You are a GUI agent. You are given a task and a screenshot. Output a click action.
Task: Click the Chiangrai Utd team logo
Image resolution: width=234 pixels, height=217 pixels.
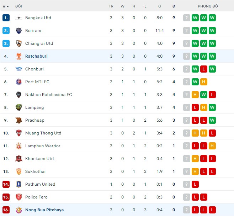(x=19, y=43)
